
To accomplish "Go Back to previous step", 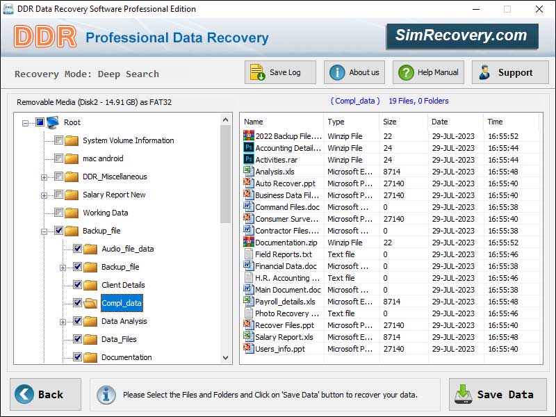I will coord(45,394).
